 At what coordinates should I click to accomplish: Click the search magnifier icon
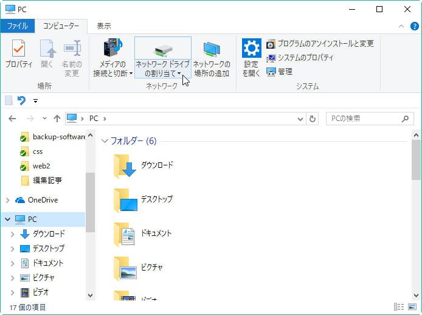405,119
